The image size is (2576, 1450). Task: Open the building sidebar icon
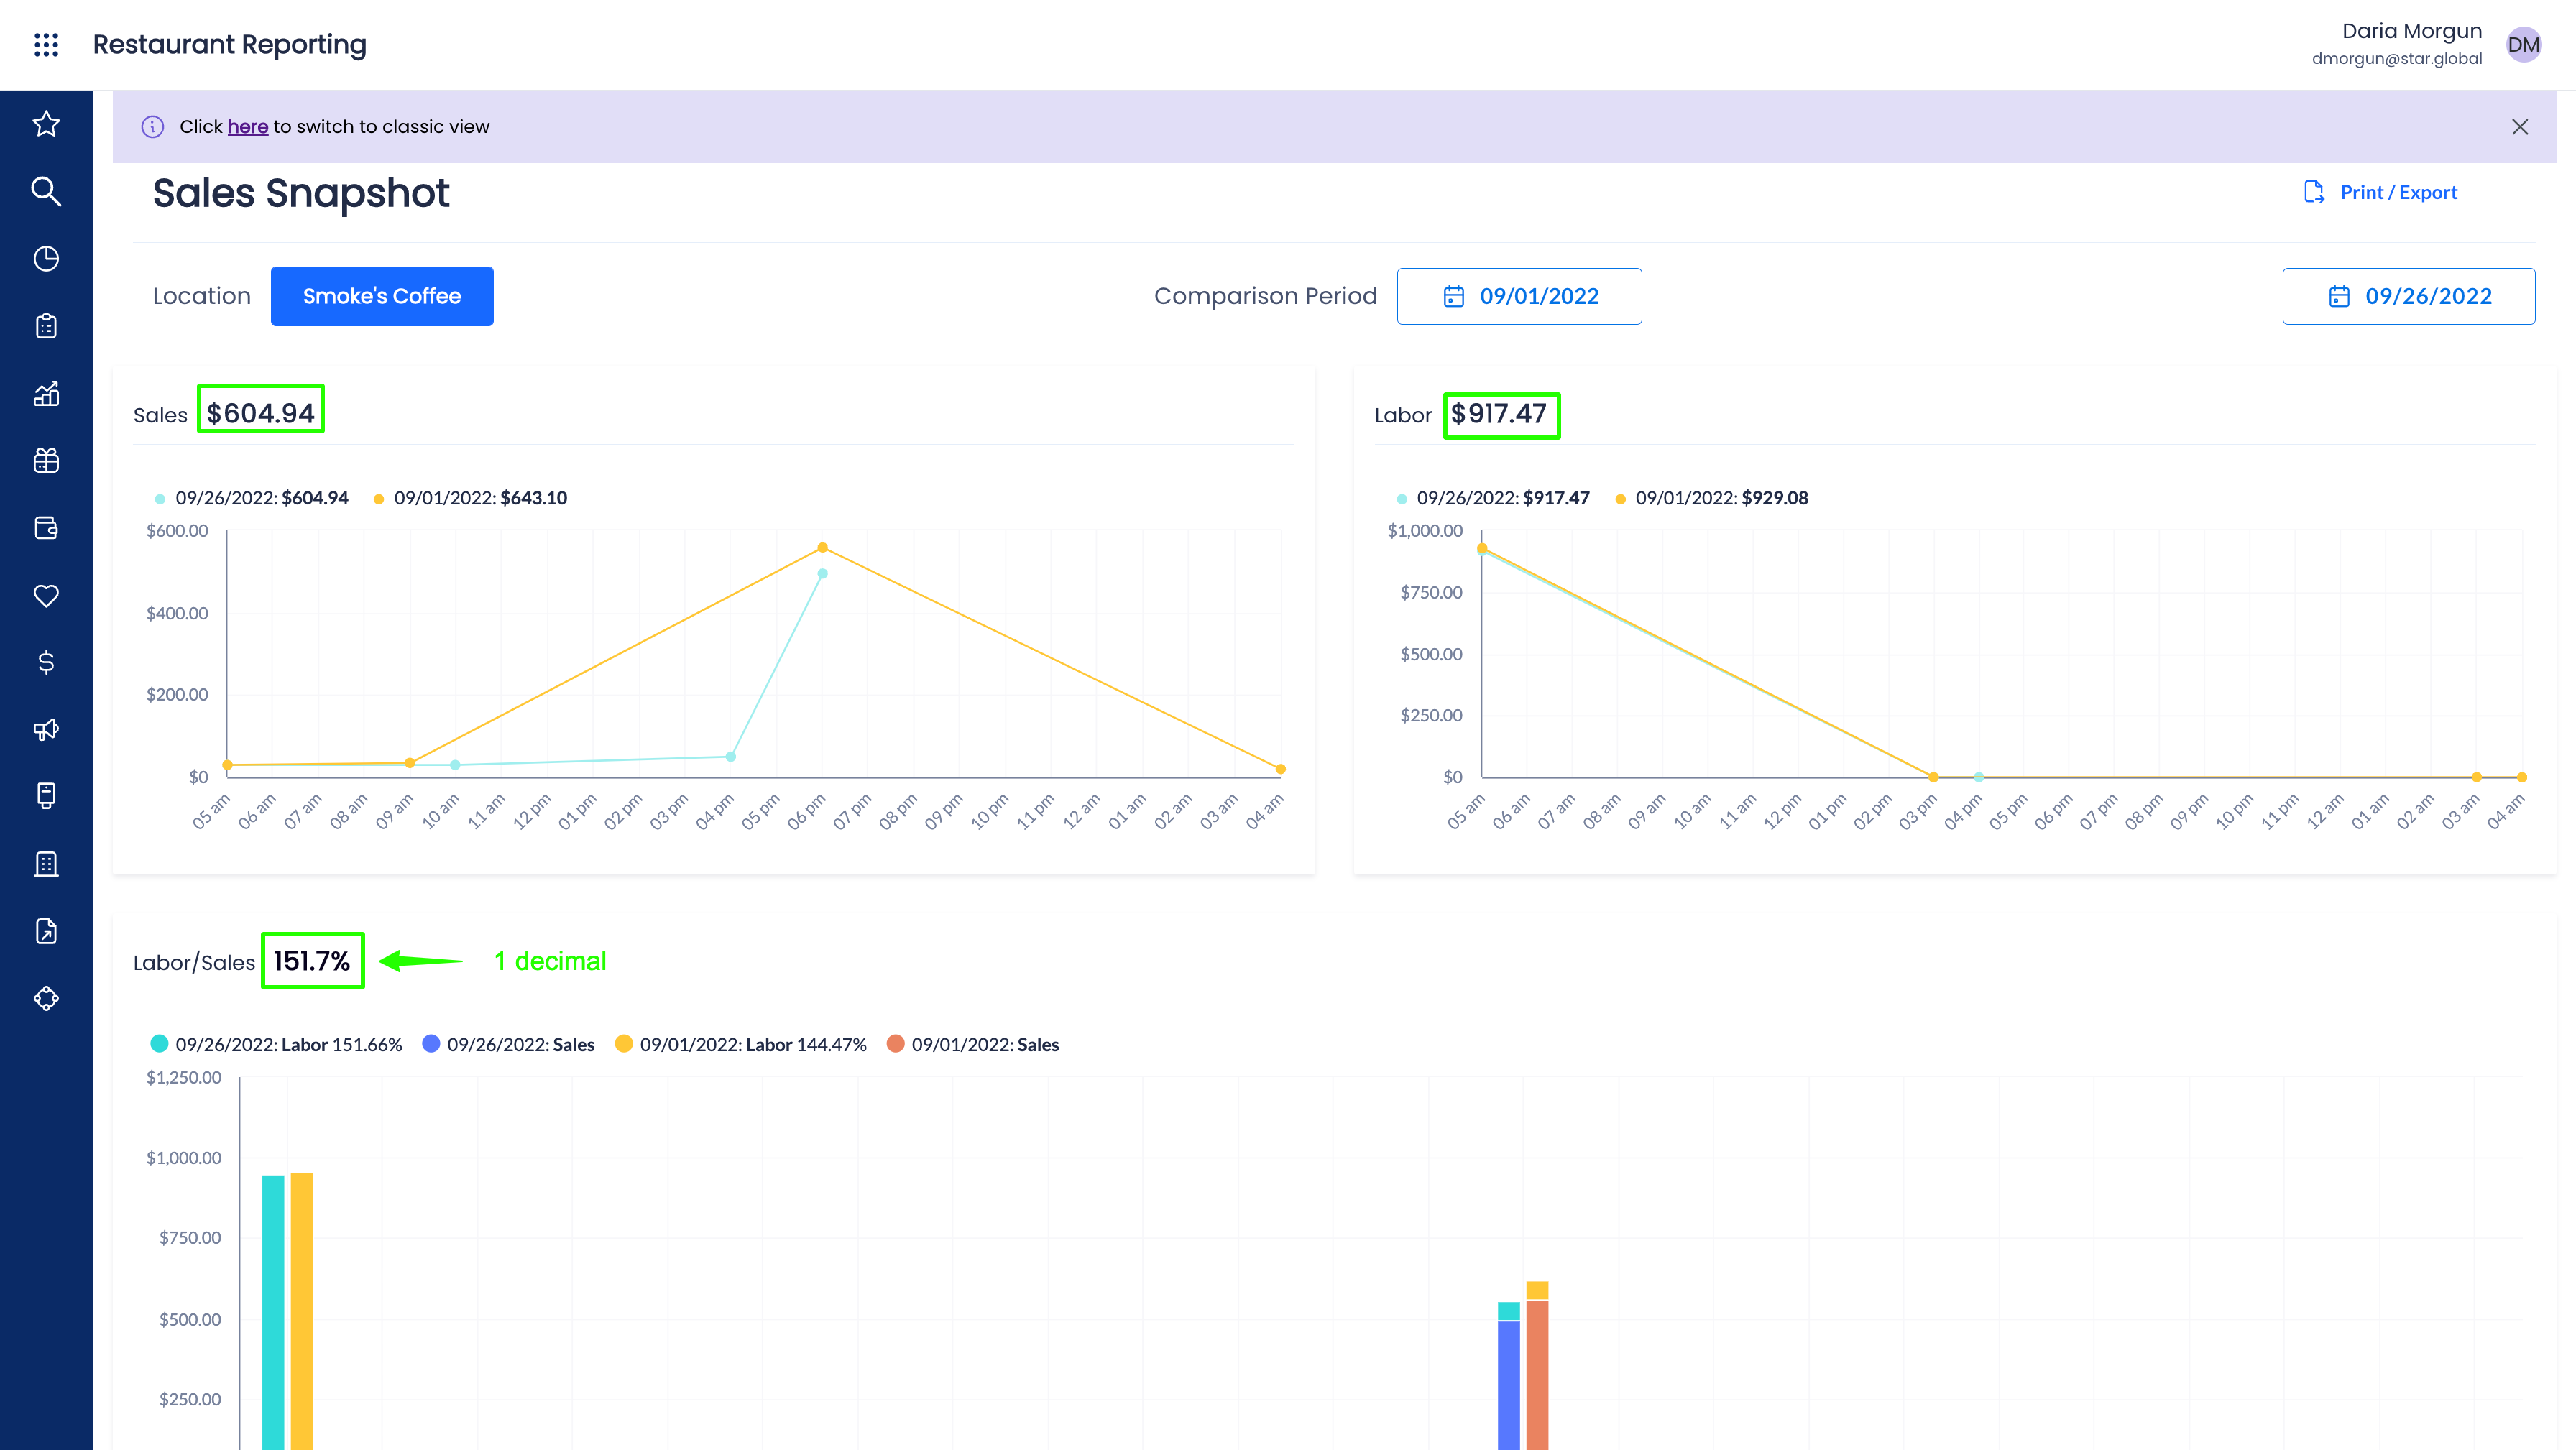coord(46,864)
